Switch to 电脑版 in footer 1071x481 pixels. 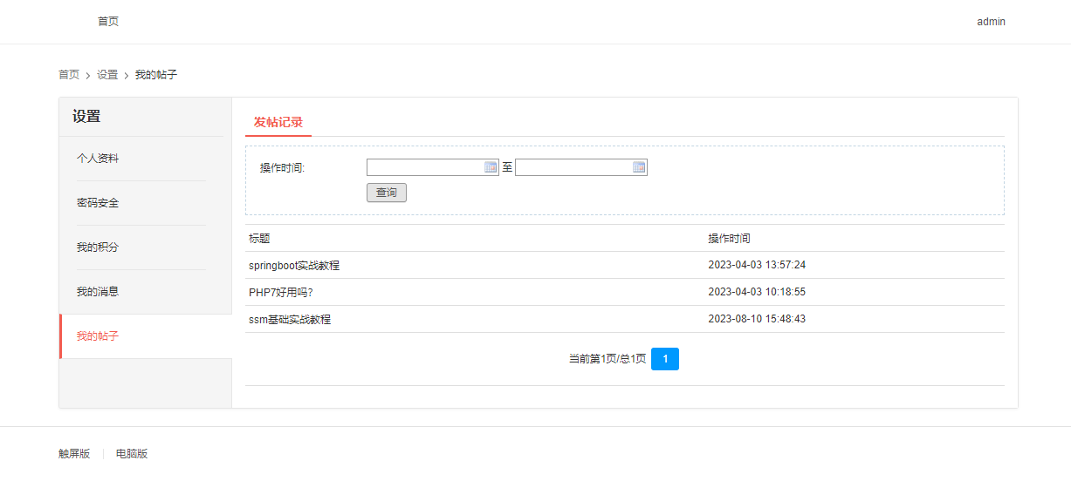(132, 454)
